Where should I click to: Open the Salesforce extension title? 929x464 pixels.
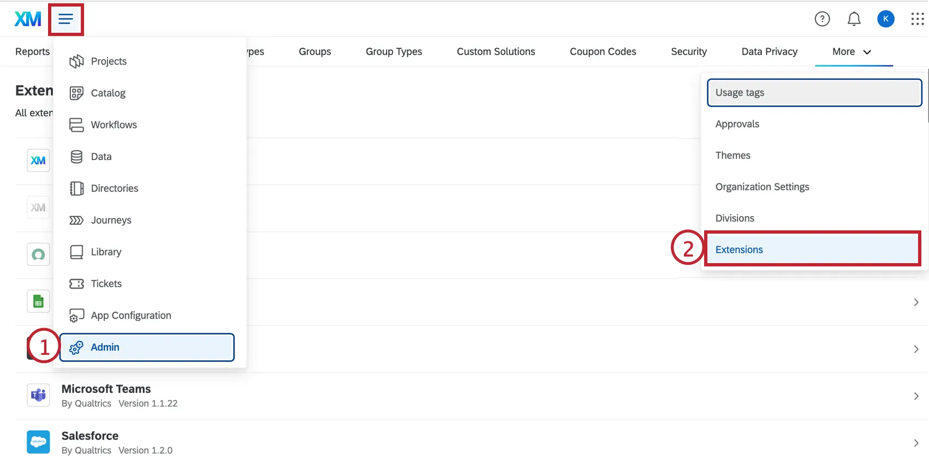point(90,436)
